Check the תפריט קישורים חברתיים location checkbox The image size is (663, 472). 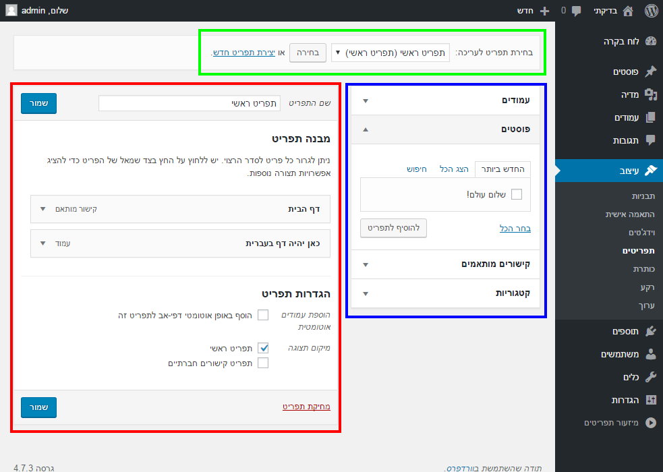pyautogui.click(x=263, y=363)
